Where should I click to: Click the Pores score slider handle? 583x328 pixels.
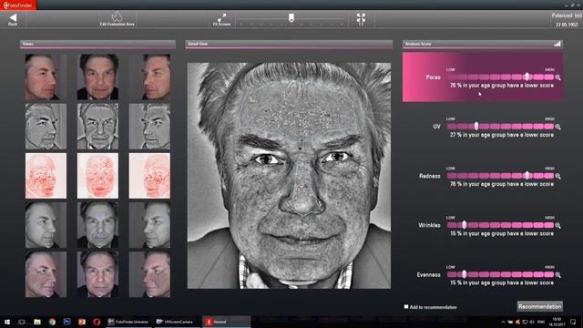527,77
